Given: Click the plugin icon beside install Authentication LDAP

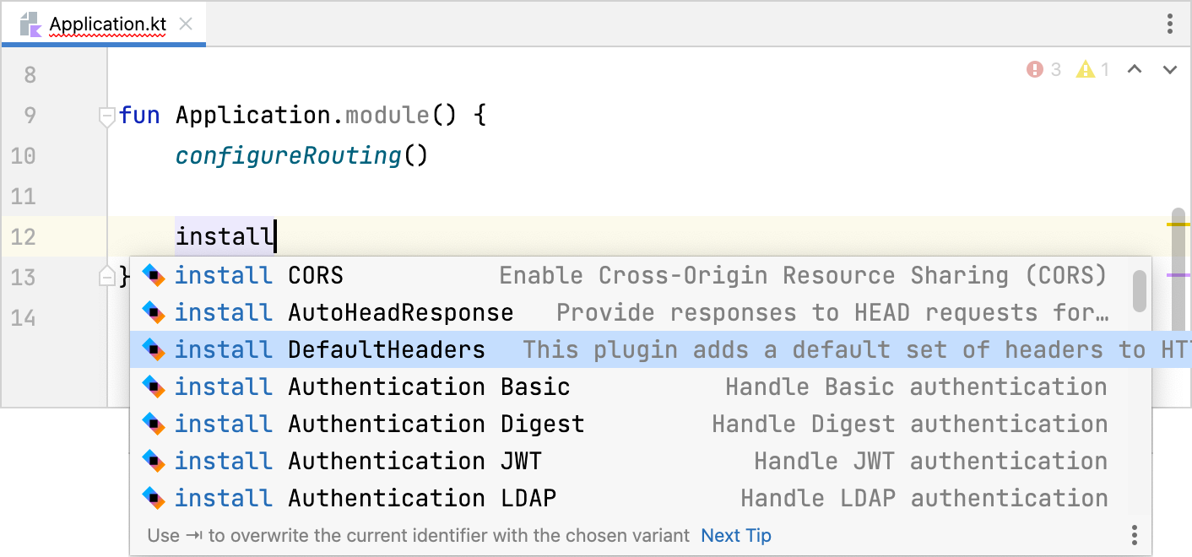Looking at the screenshot, I should click(155, 498).
